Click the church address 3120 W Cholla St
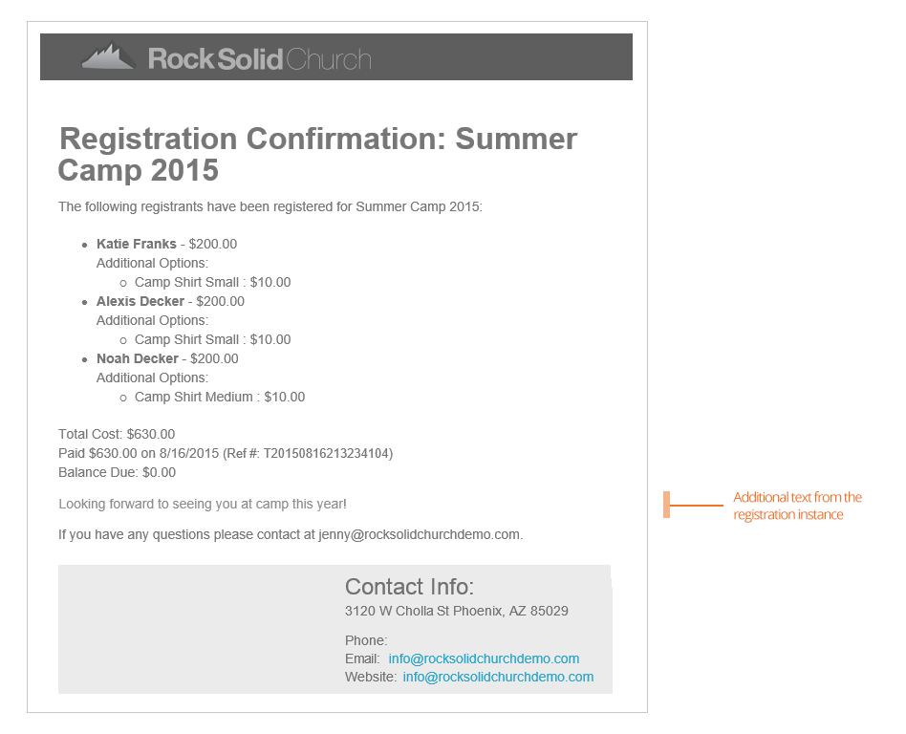 (x=457, y=611)
